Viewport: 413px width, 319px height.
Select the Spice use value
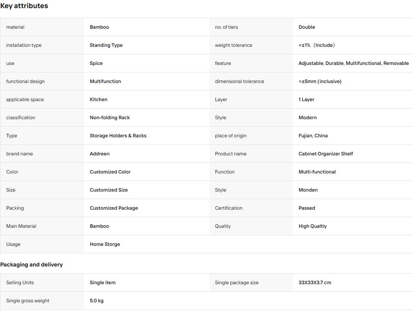coord(96,64)
